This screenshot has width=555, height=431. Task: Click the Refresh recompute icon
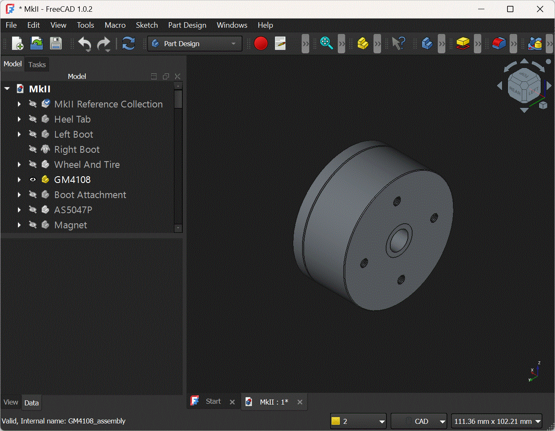[x=128, y=44]
